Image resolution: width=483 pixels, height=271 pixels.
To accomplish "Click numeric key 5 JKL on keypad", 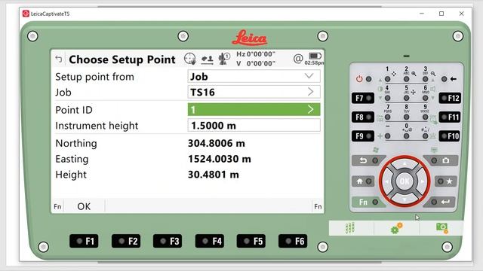I will click(406, 98).
